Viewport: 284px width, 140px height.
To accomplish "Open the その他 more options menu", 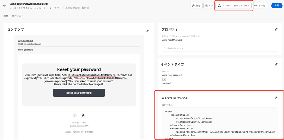I will tap(260, 6).
